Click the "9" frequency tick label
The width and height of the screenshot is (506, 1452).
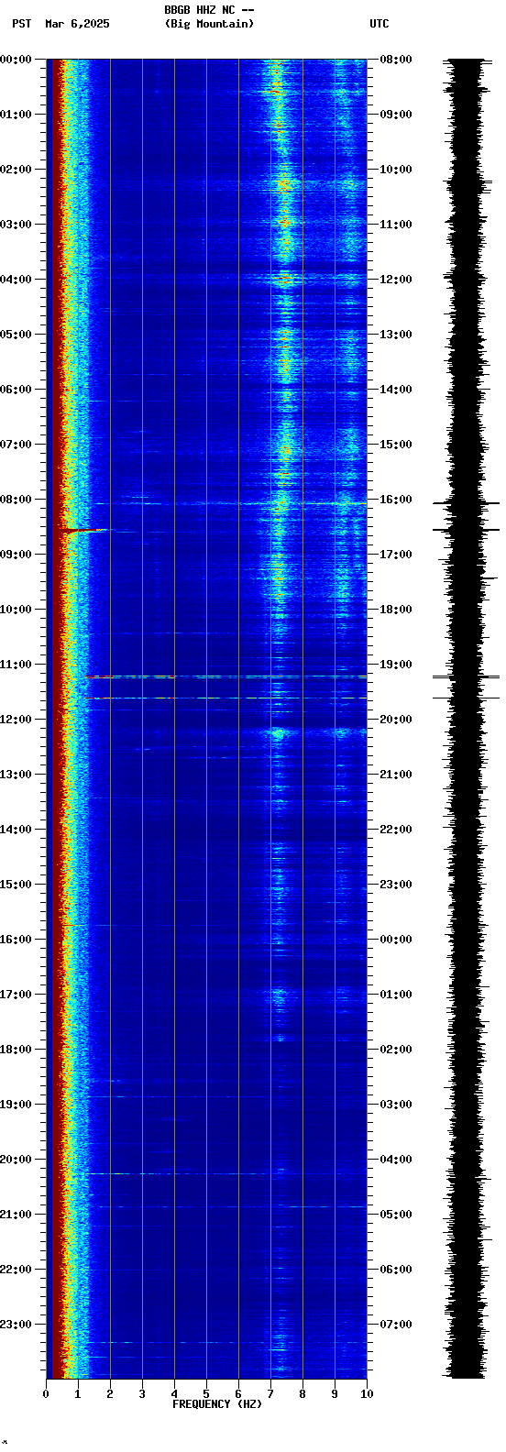pos(335,1394)
